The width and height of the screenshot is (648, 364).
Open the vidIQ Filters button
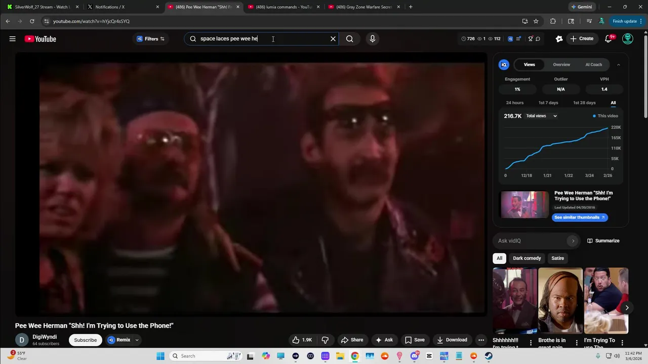click(x=150, y=39)
